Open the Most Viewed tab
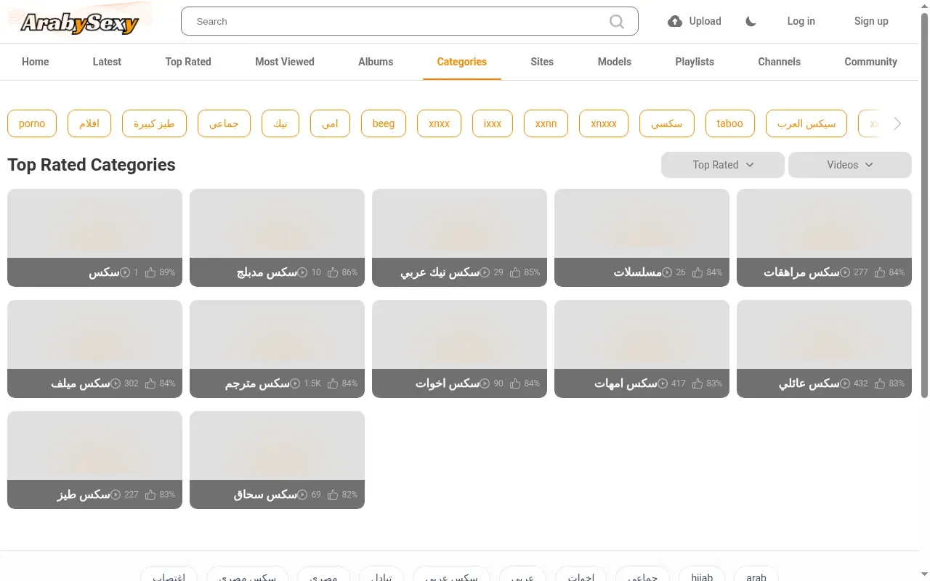930x581 pixels. [x=285, y=62]
